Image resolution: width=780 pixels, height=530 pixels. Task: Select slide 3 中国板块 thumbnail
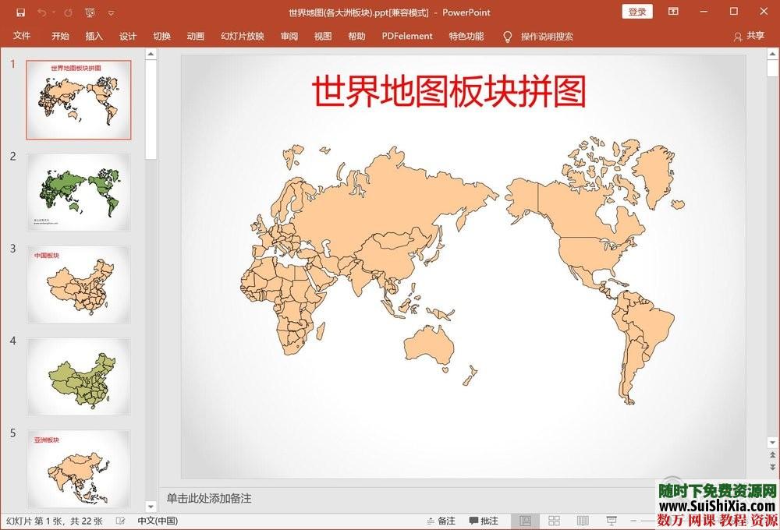click(78, 284)
